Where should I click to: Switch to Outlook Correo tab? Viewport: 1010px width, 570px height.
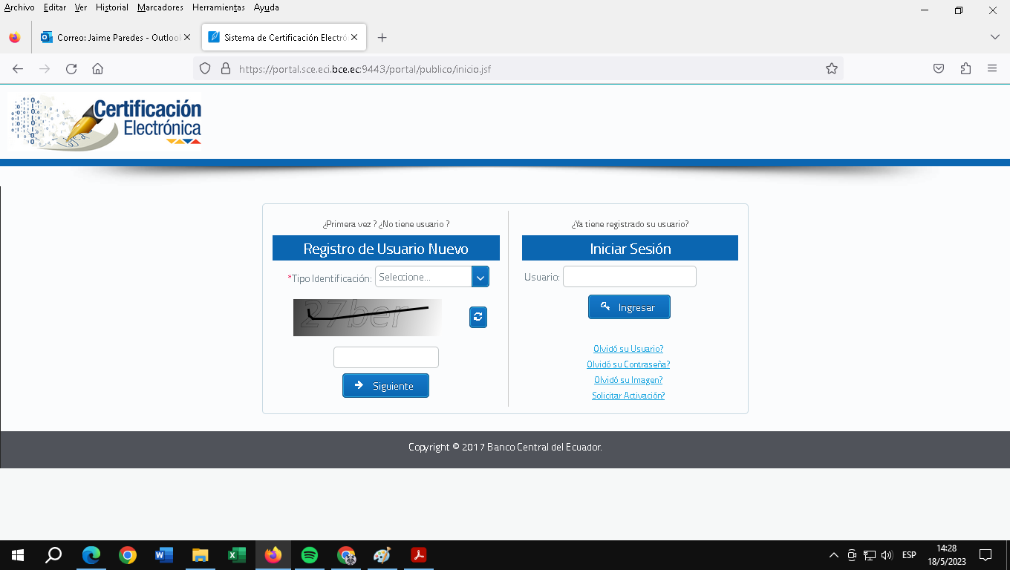111,38
